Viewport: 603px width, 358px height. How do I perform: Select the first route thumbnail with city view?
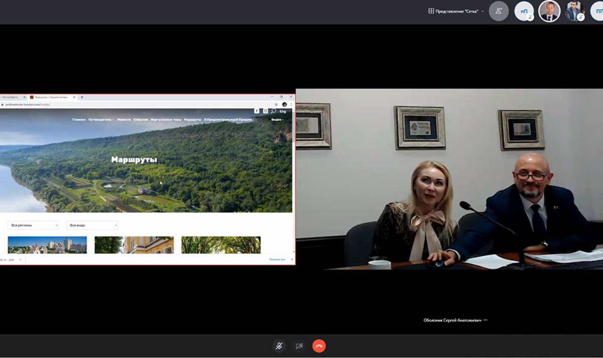(47, 245)
